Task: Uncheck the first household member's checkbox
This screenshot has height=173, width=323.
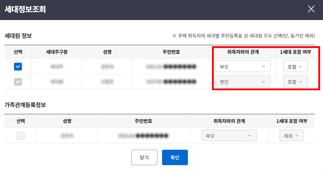Action: pos(18,67)
